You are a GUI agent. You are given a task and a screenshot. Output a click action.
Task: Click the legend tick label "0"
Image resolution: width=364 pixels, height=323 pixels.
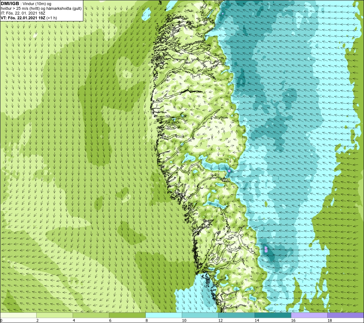[1, 320]
